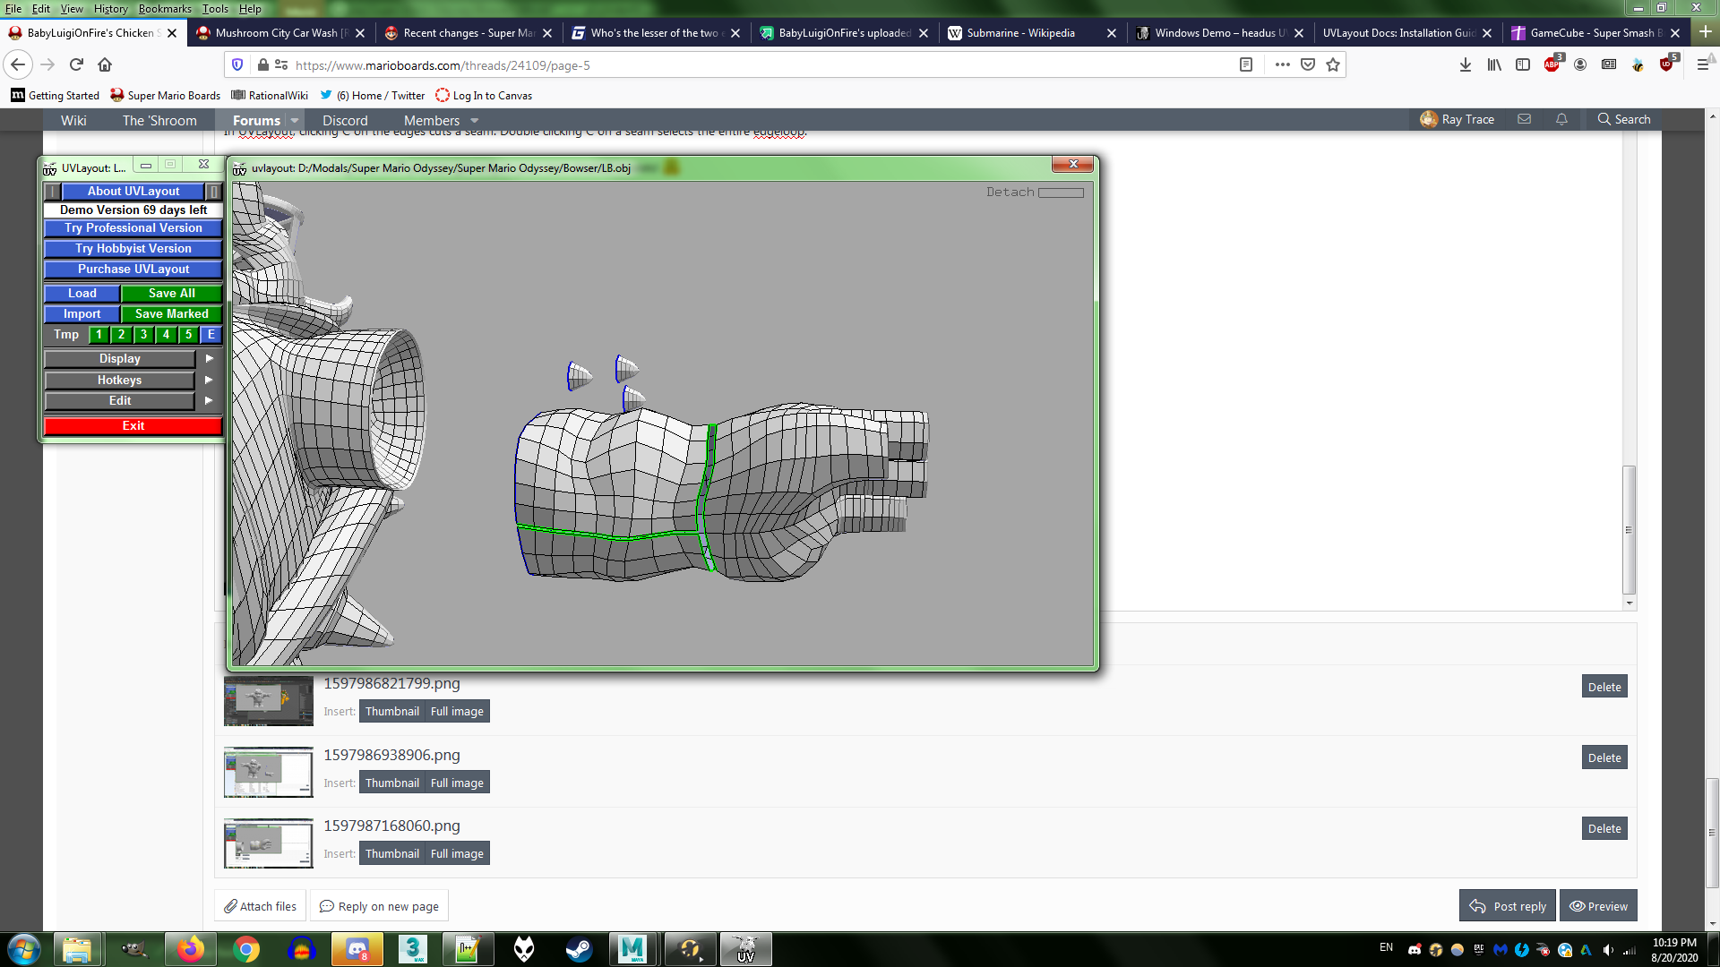Insert Thumbnail for 1597986938906.png
The image size is (1720, 967).
pos(391,783)
